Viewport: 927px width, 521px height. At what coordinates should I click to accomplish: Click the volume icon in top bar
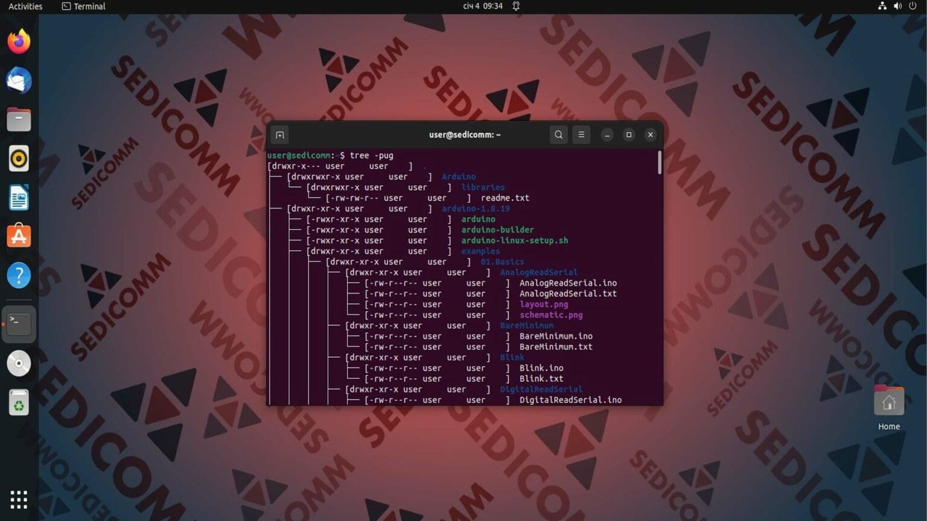[x=897, y=6]
